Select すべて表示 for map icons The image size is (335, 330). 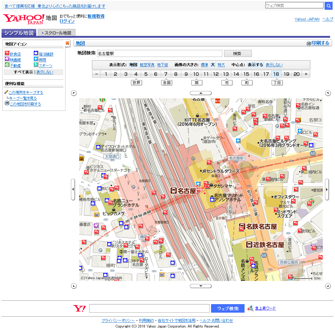pos(23,72)
